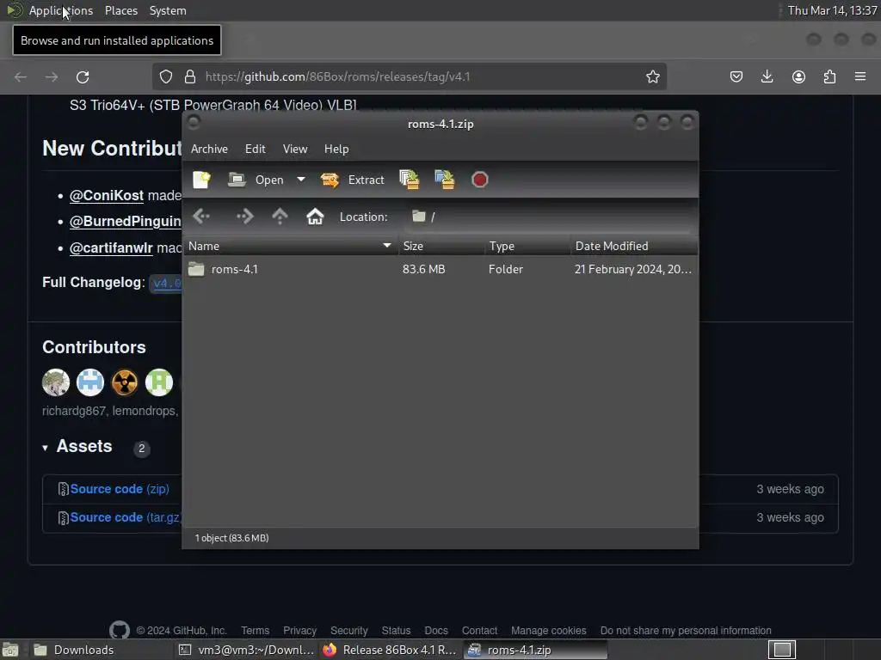Image resolution: width=881 pixels, height=660 pixels.
Task: Select the roms-4.1 folder row
Action: (x=440, y=269)
